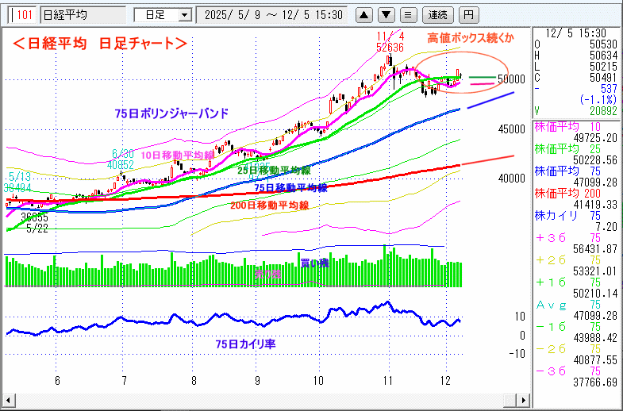Click the open price 50530 value
Viewport: 623px width, 411px height.
(603, 44)
